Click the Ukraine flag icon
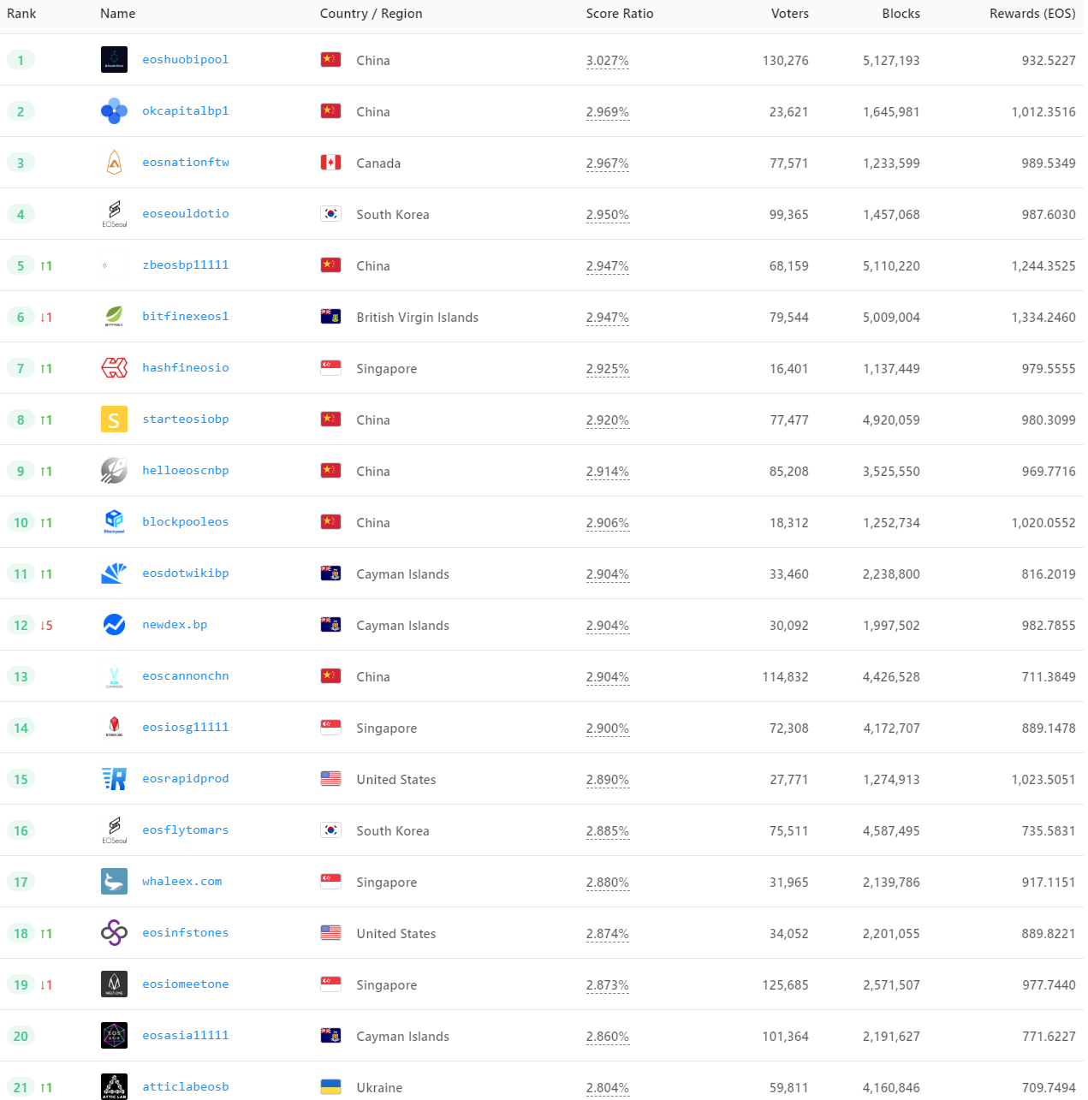 coord(330,1087)
